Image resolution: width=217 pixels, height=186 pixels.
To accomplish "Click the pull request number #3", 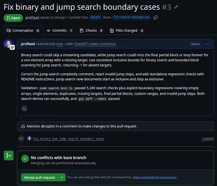I will click(166, 7).
